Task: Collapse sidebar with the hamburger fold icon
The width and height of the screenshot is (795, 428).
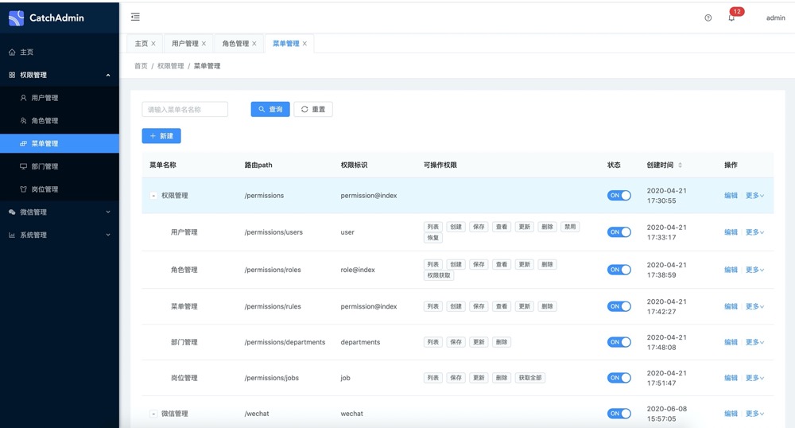Action: [135, 18]
